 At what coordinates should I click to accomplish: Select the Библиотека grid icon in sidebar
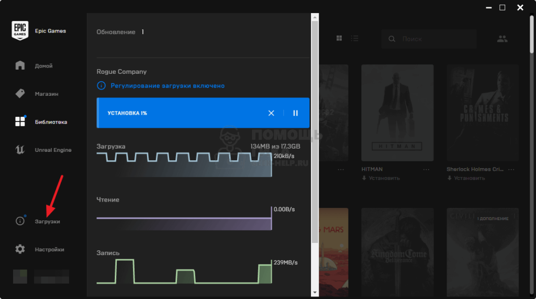[x=20, y=122]
